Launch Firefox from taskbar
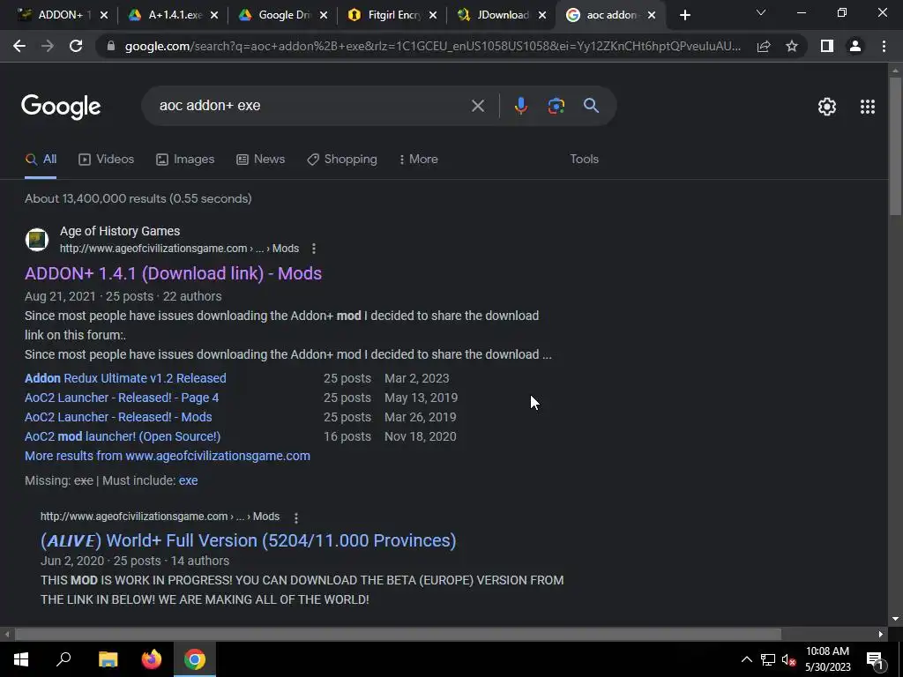The height and width of the screenshot is (677, 903). tap(152, 659)
